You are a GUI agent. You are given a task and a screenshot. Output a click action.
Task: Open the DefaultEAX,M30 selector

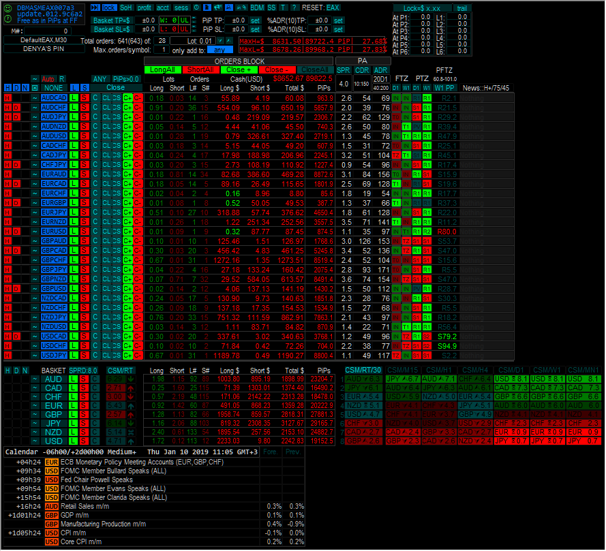44,40
